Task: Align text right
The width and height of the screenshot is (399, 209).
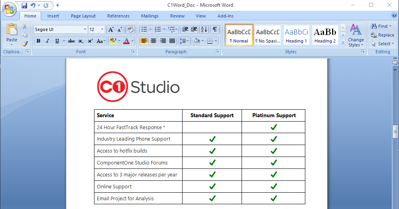Action: pyautogui.click(x=163, y=41)
